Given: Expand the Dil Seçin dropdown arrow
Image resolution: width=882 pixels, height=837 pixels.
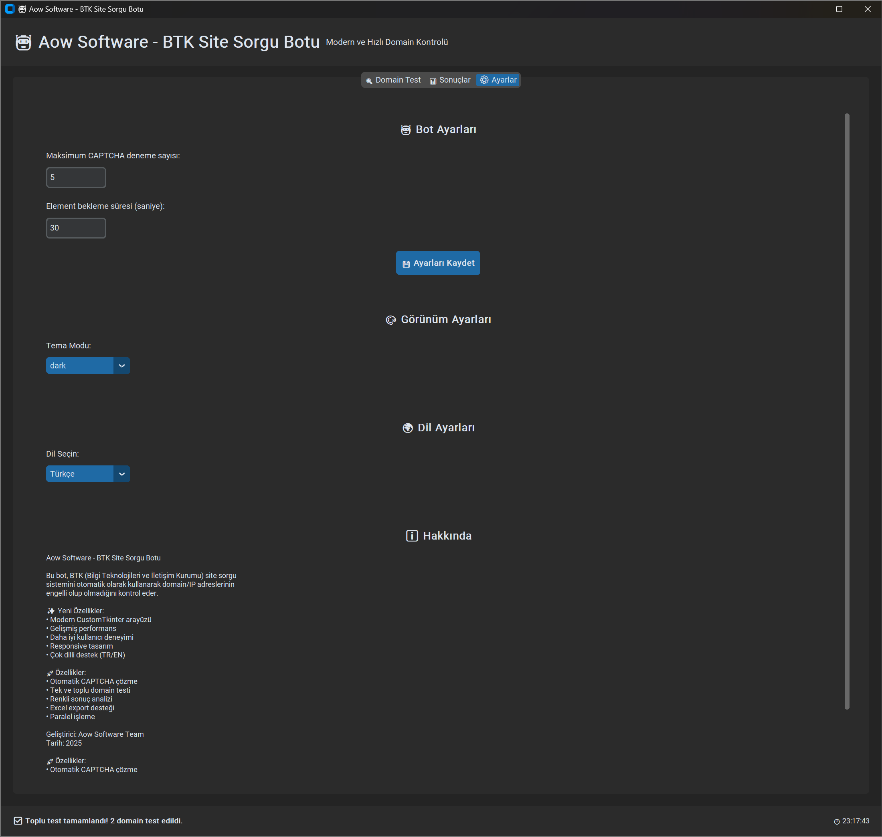Looking at the screenshot, I should point(122,474).
